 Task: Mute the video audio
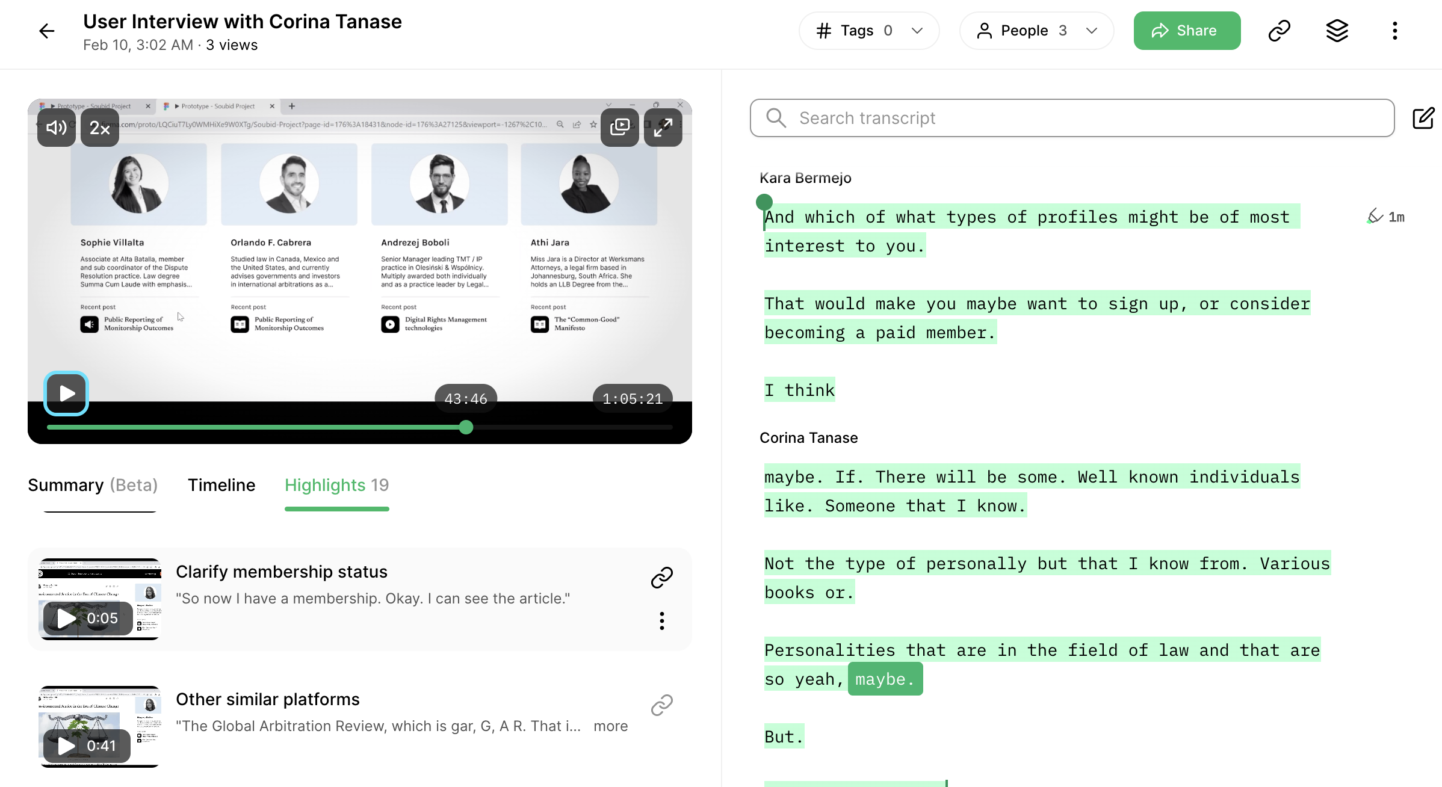click(x=57, y=127)
